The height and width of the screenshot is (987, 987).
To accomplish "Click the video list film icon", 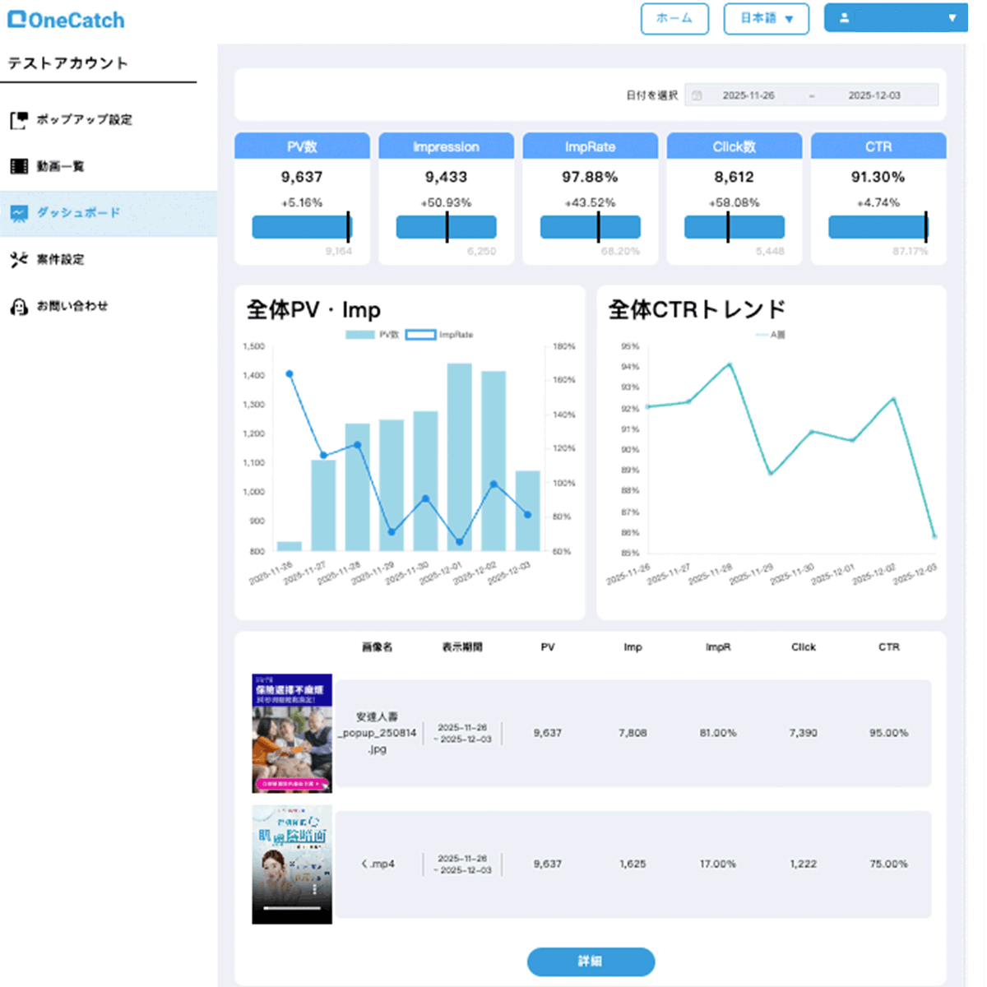I will point(19,167).
